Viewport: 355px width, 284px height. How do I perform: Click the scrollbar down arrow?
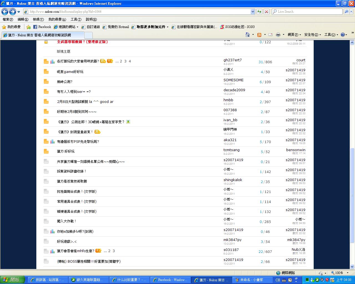click(x=352, y=267)
